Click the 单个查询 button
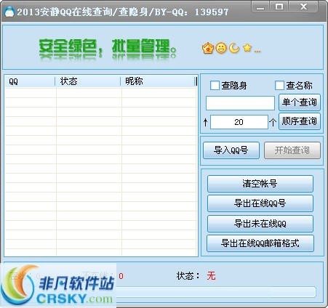328x308 pixels. (300, 102)
